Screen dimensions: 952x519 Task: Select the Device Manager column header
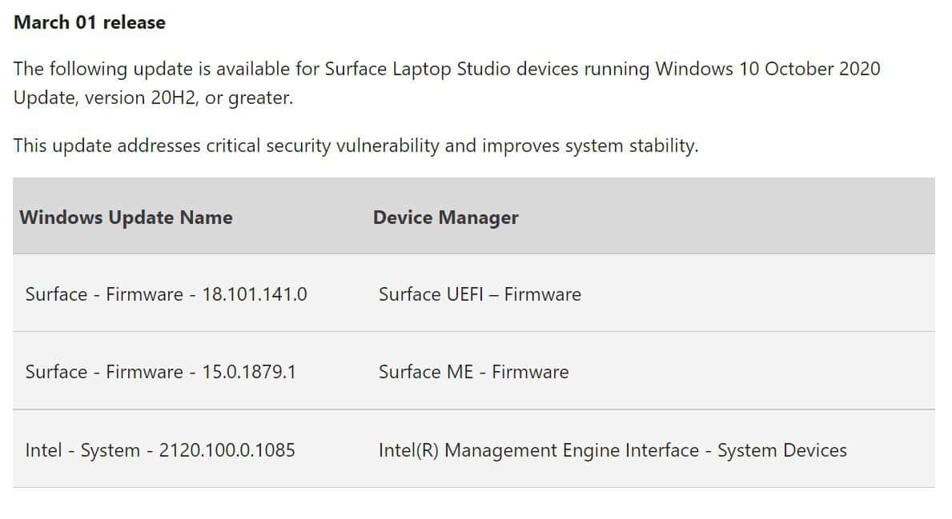coord(446,218)
